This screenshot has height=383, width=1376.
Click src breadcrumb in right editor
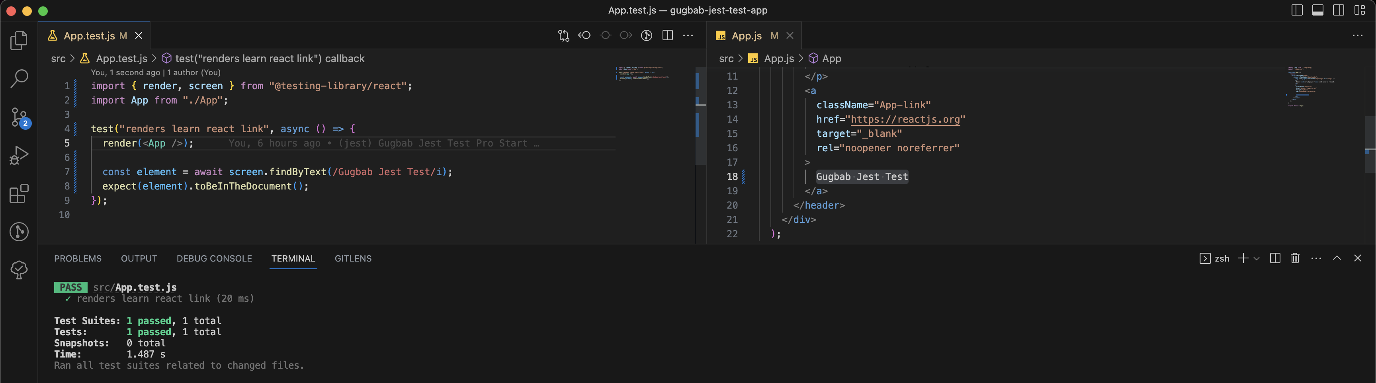point(727,59)
